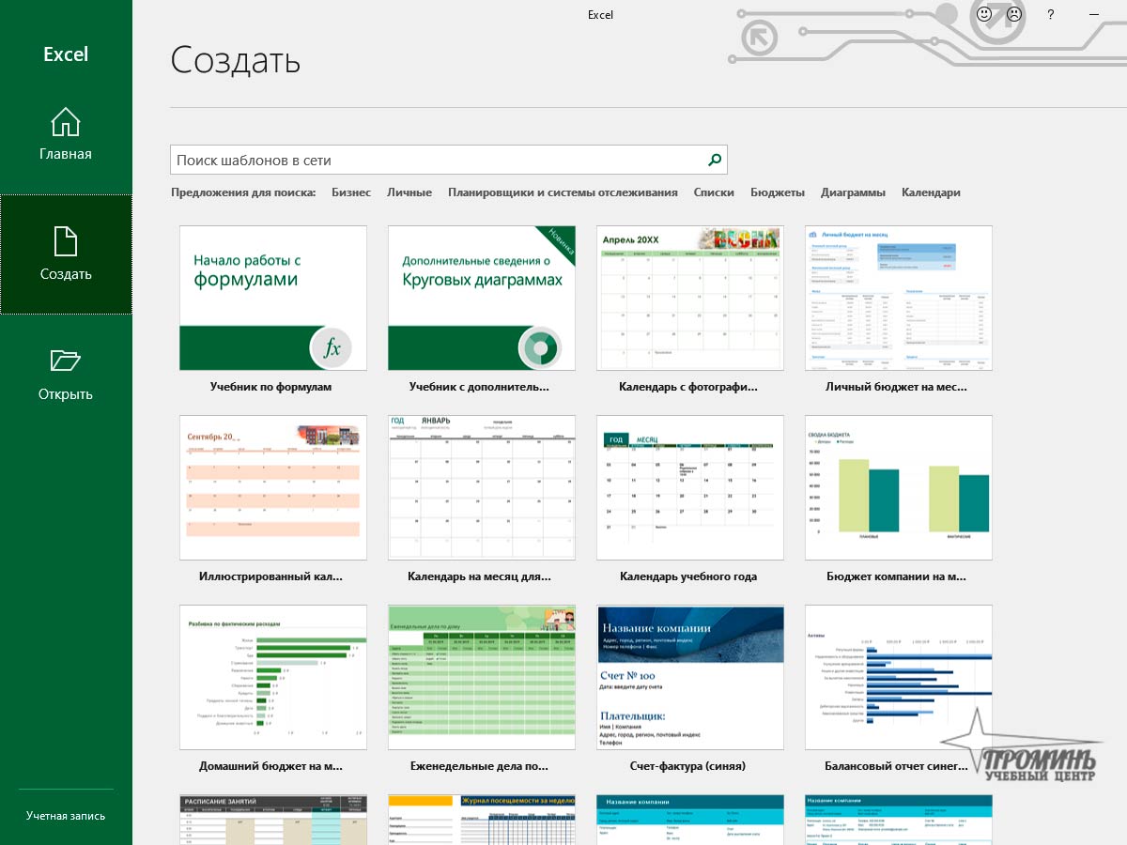Open the Расписание занятий template thumbnail
Screen dimensions: 1127x845
tap(272, 820)
